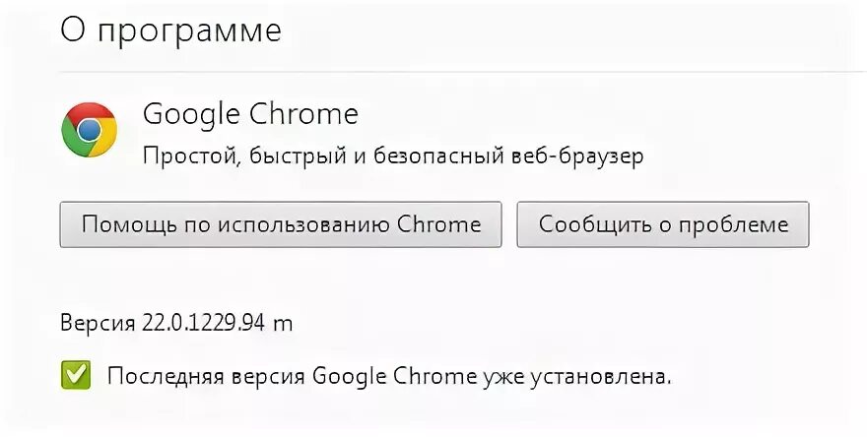Open "Помощь по использованию Chrome" help button
This screenshot has width=867, height=437.
click(281, 224)
